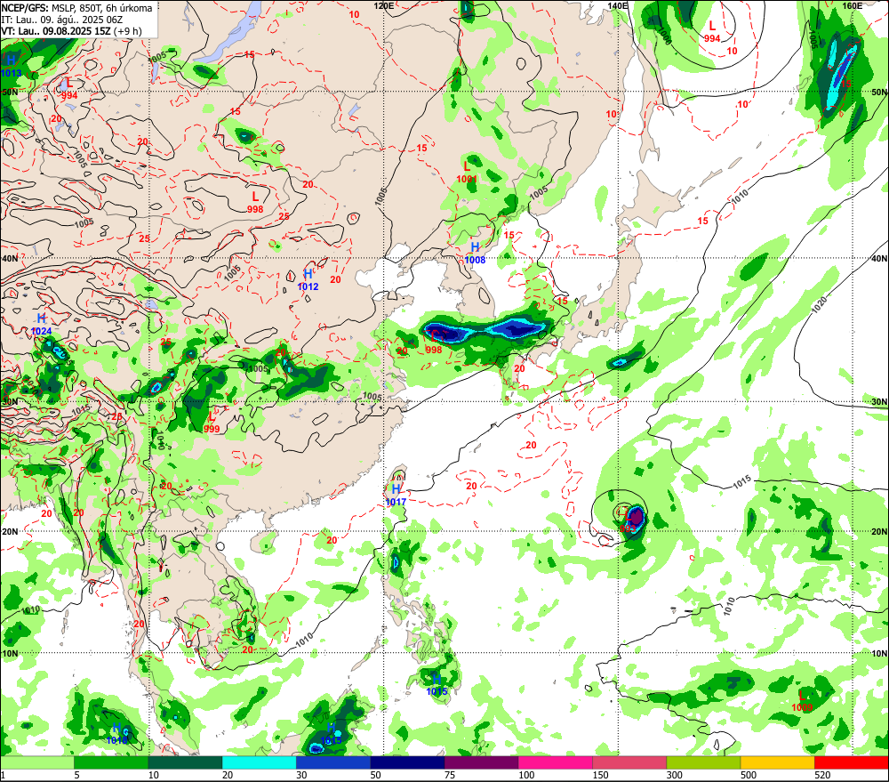Click the legend number '520'
This screenshot has height=782, width=889.
pos(822,775)
